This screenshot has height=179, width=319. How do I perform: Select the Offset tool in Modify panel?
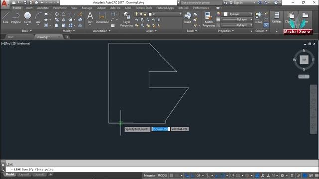click(x=80, y=25)
